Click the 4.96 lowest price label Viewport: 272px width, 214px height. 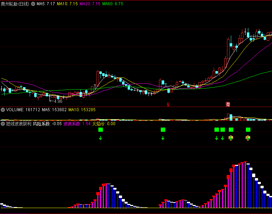tap(58, 101)
